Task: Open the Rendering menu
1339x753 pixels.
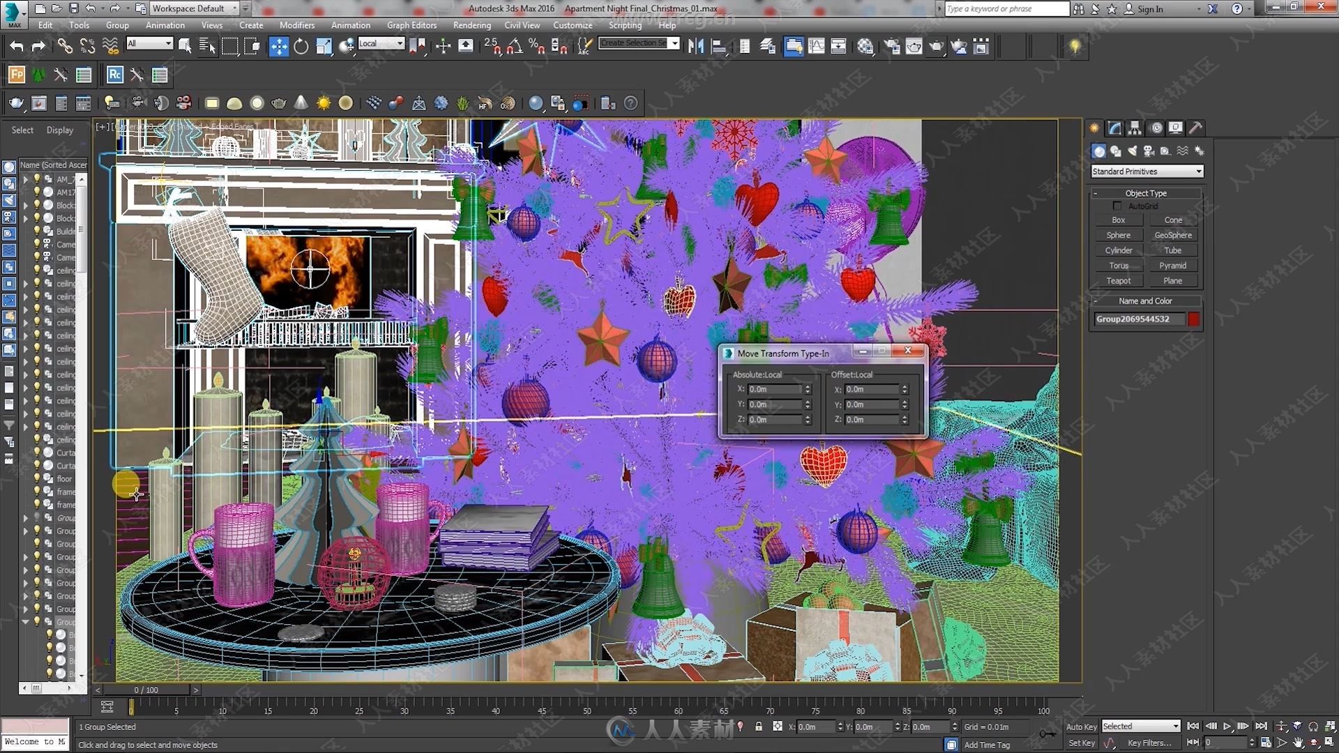Action: (x=471, y=25)
